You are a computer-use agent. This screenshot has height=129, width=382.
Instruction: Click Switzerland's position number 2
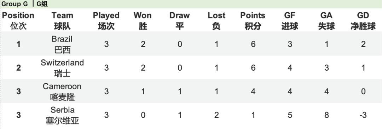18,68
